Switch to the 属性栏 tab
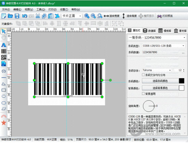Viewport: 188px width, 143px height. click(134, 30)
